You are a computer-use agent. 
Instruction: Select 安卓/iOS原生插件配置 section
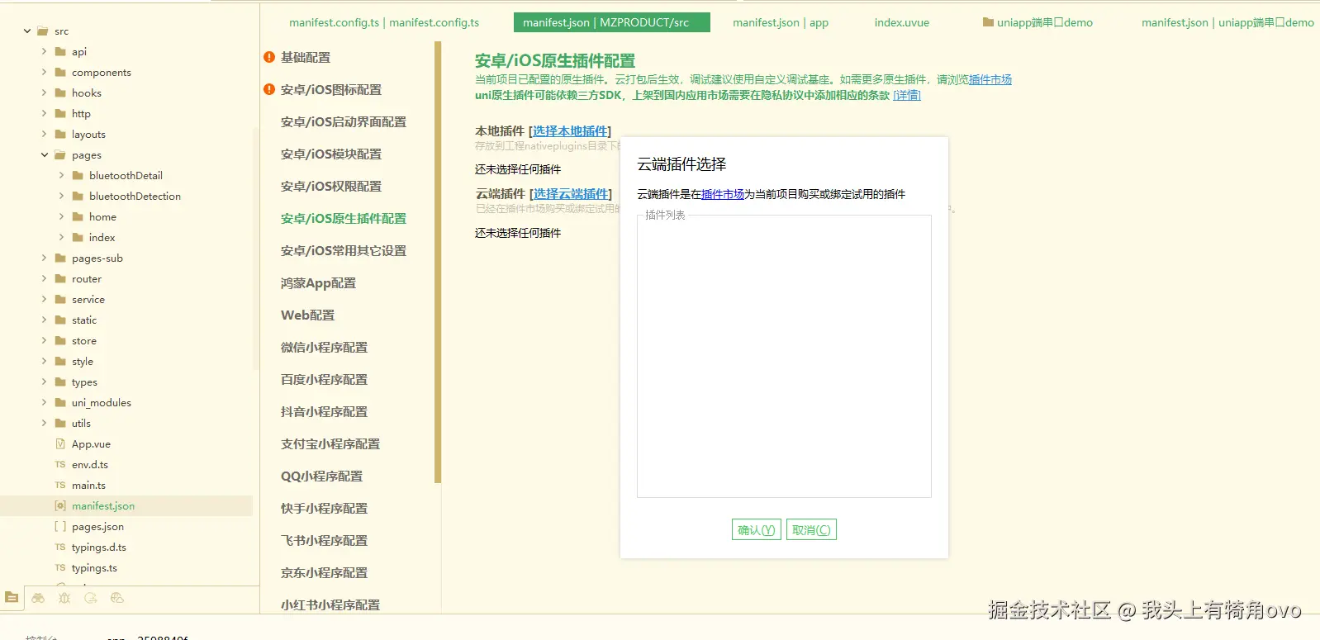[344, 218]
